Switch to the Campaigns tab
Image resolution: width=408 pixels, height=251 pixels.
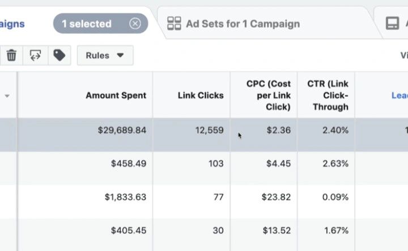pyautogui.click(x=11, y=24)
